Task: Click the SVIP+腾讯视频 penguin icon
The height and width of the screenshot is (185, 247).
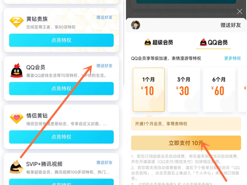Action: [x=16, y=167]
